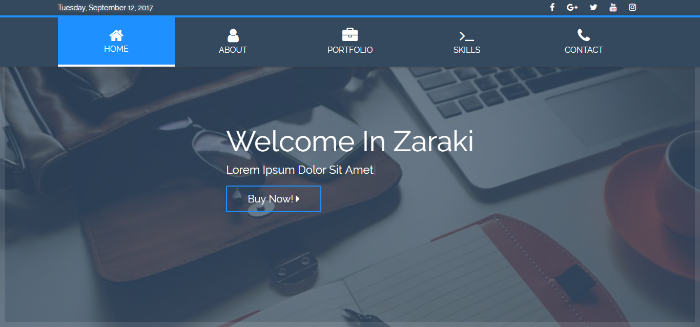The width and height of the screenshot is (700, 327).
Task: Open the Google Plus social icon
Action: 572,7
